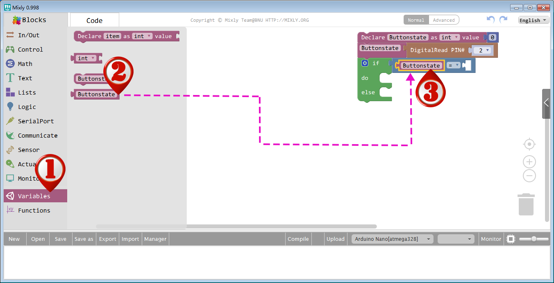Open the DigitalRead PIN# 2 dropdown
Screen dimensions: 554x283
coord(481,50)
